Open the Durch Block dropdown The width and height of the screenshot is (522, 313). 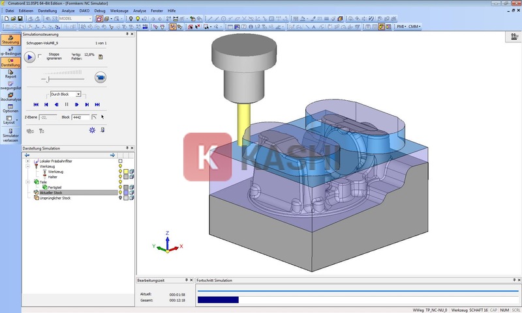point(78,94)
